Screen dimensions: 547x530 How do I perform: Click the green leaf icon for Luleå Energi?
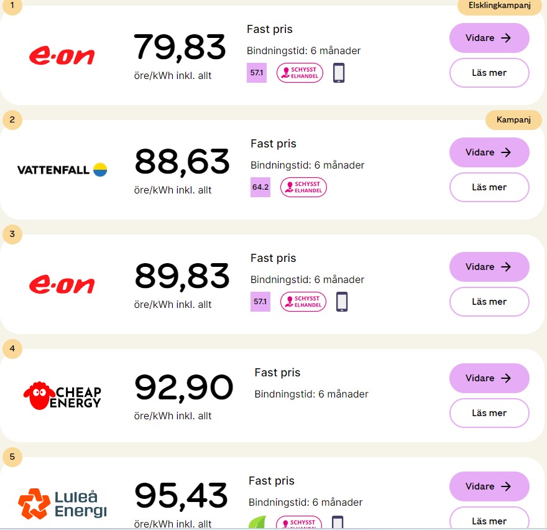click(x=259, y=523)
